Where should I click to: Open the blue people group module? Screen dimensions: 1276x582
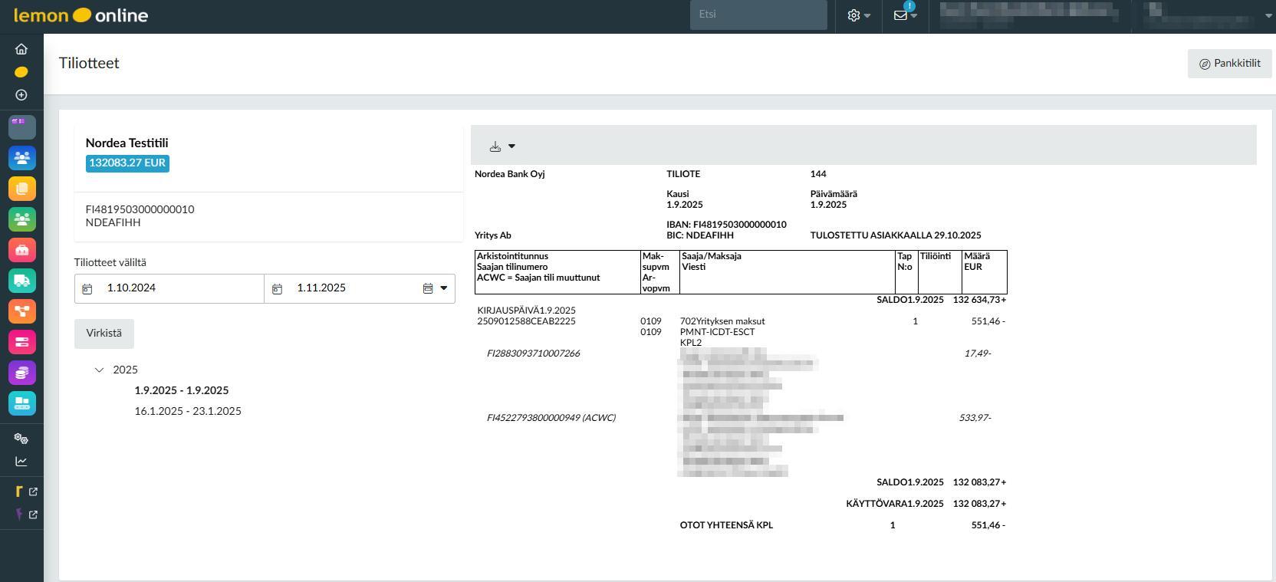(21, 158)
